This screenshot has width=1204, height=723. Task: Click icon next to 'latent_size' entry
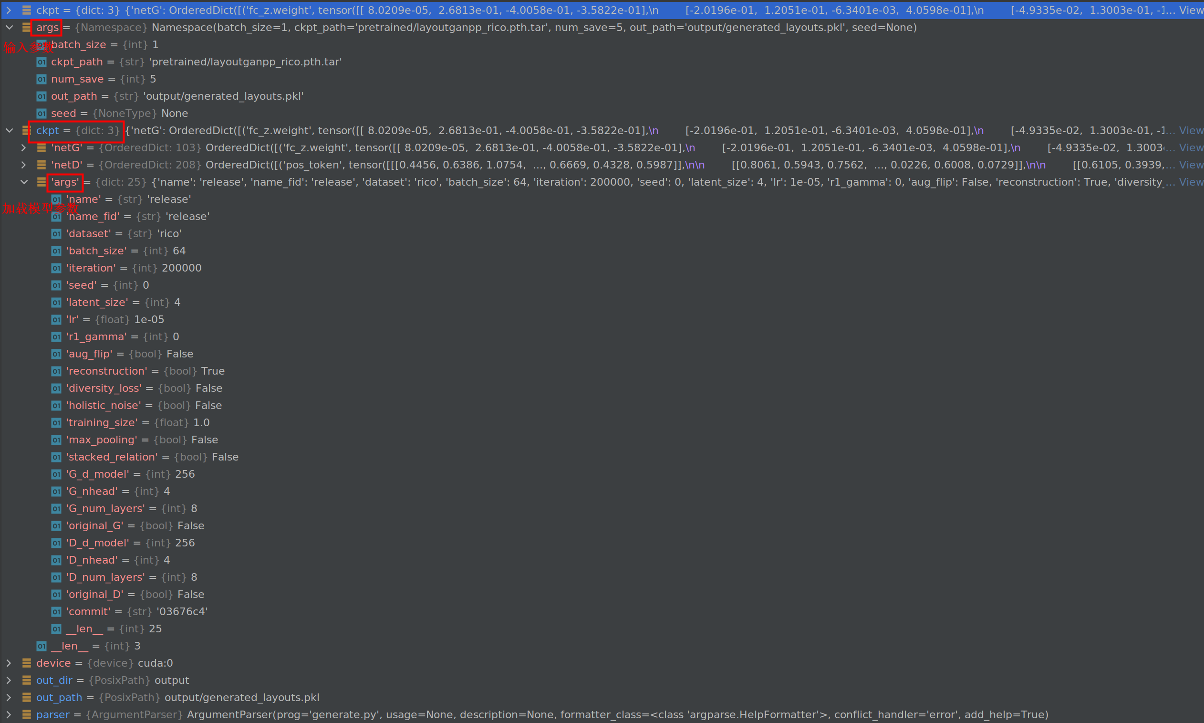[56, 303]
